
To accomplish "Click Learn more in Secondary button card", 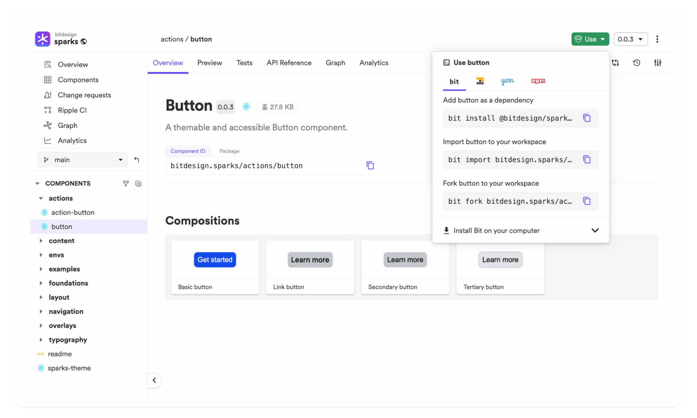I will pyautogui.click(x=405, y=260).
